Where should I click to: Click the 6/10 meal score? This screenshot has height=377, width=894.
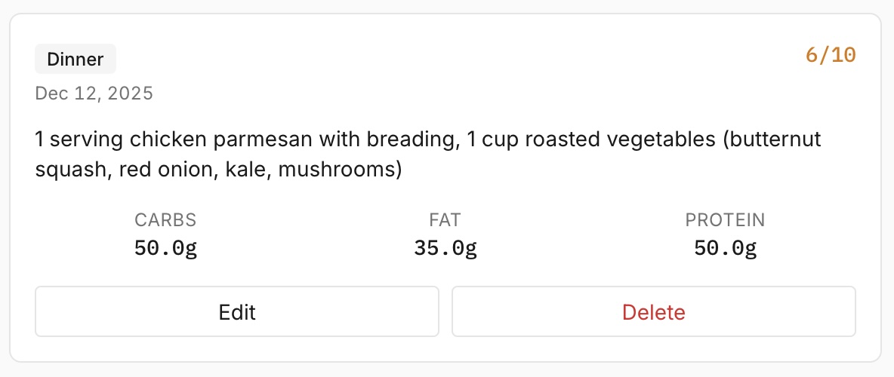click(x=831, y=55)
